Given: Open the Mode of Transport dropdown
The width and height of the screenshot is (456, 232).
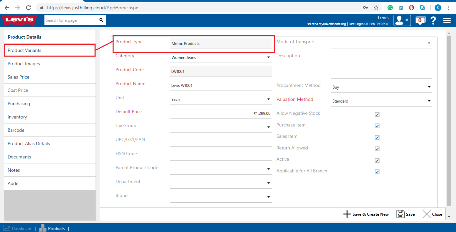Looking at the screenshot, I should tap(382, 43).
